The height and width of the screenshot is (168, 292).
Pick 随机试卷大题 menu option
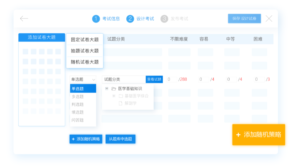[x=85, y=62]
